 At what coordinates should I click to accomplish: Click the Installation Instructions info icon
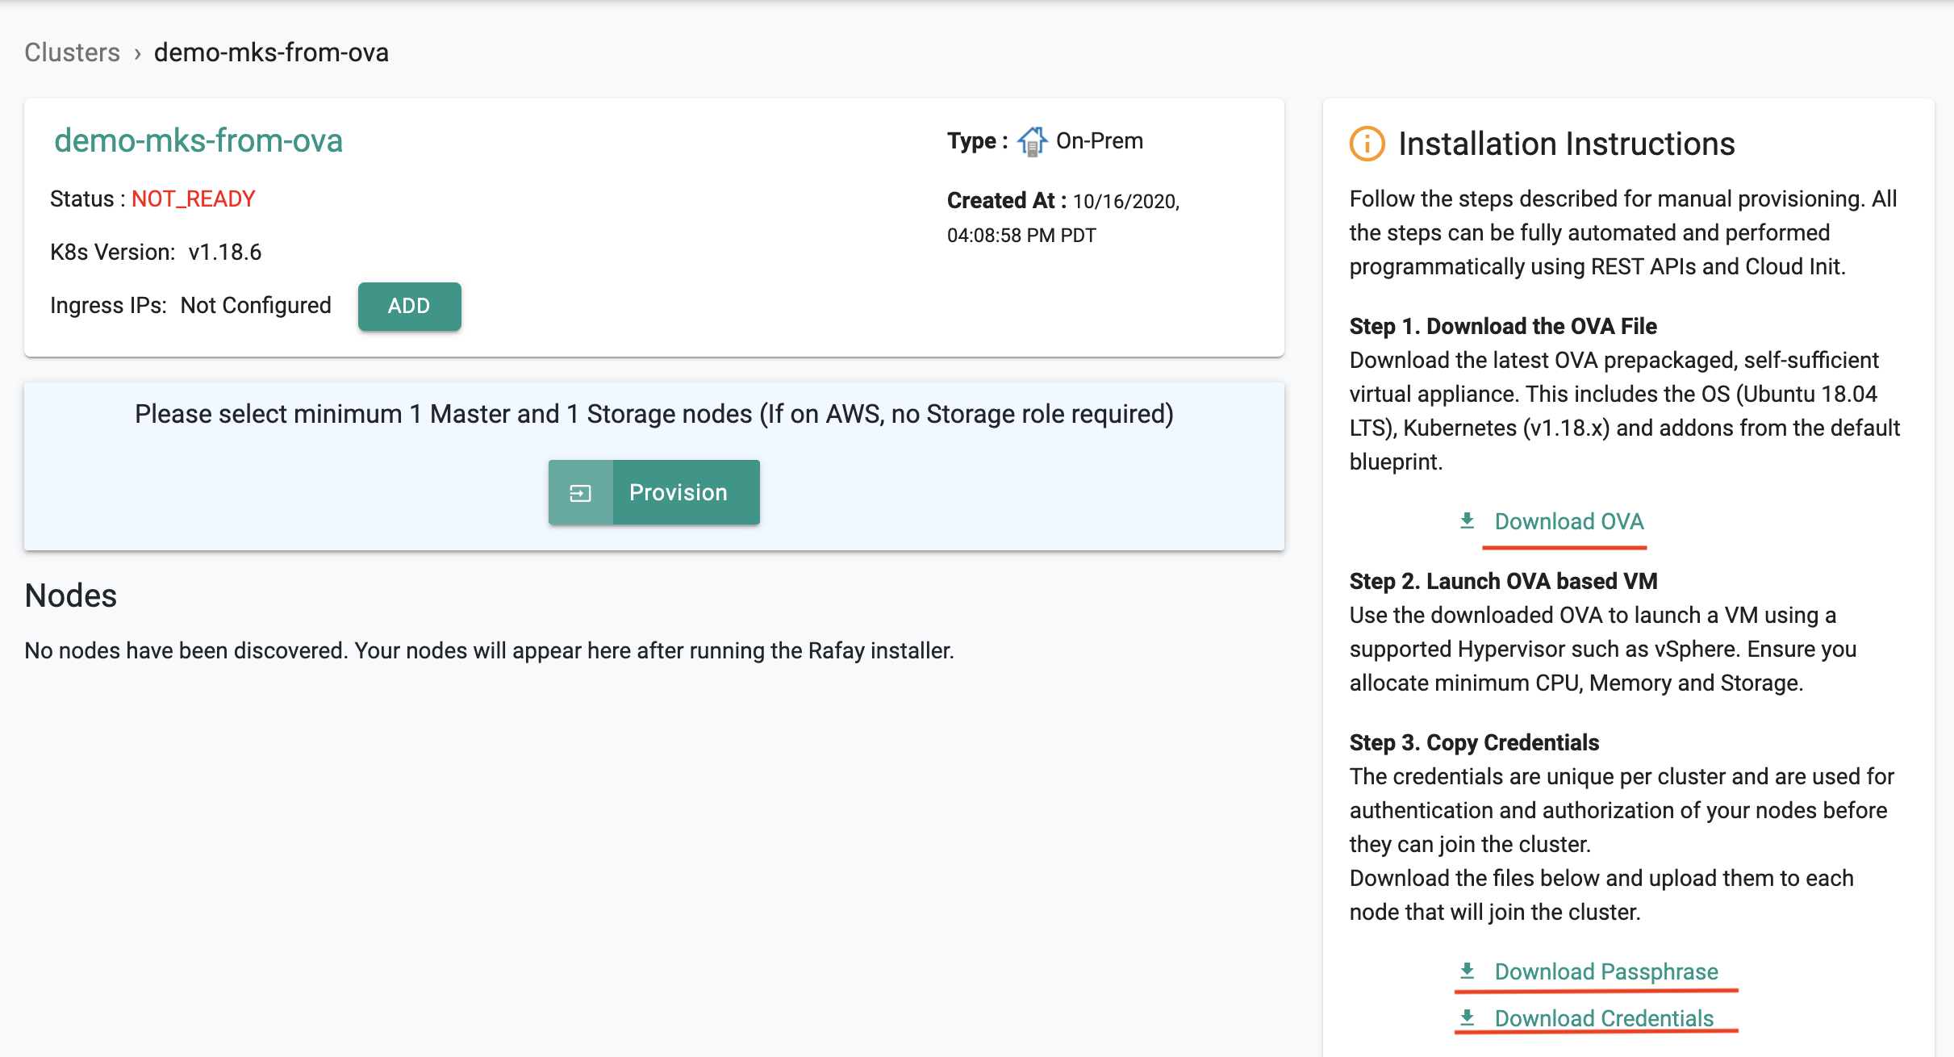1367,144
